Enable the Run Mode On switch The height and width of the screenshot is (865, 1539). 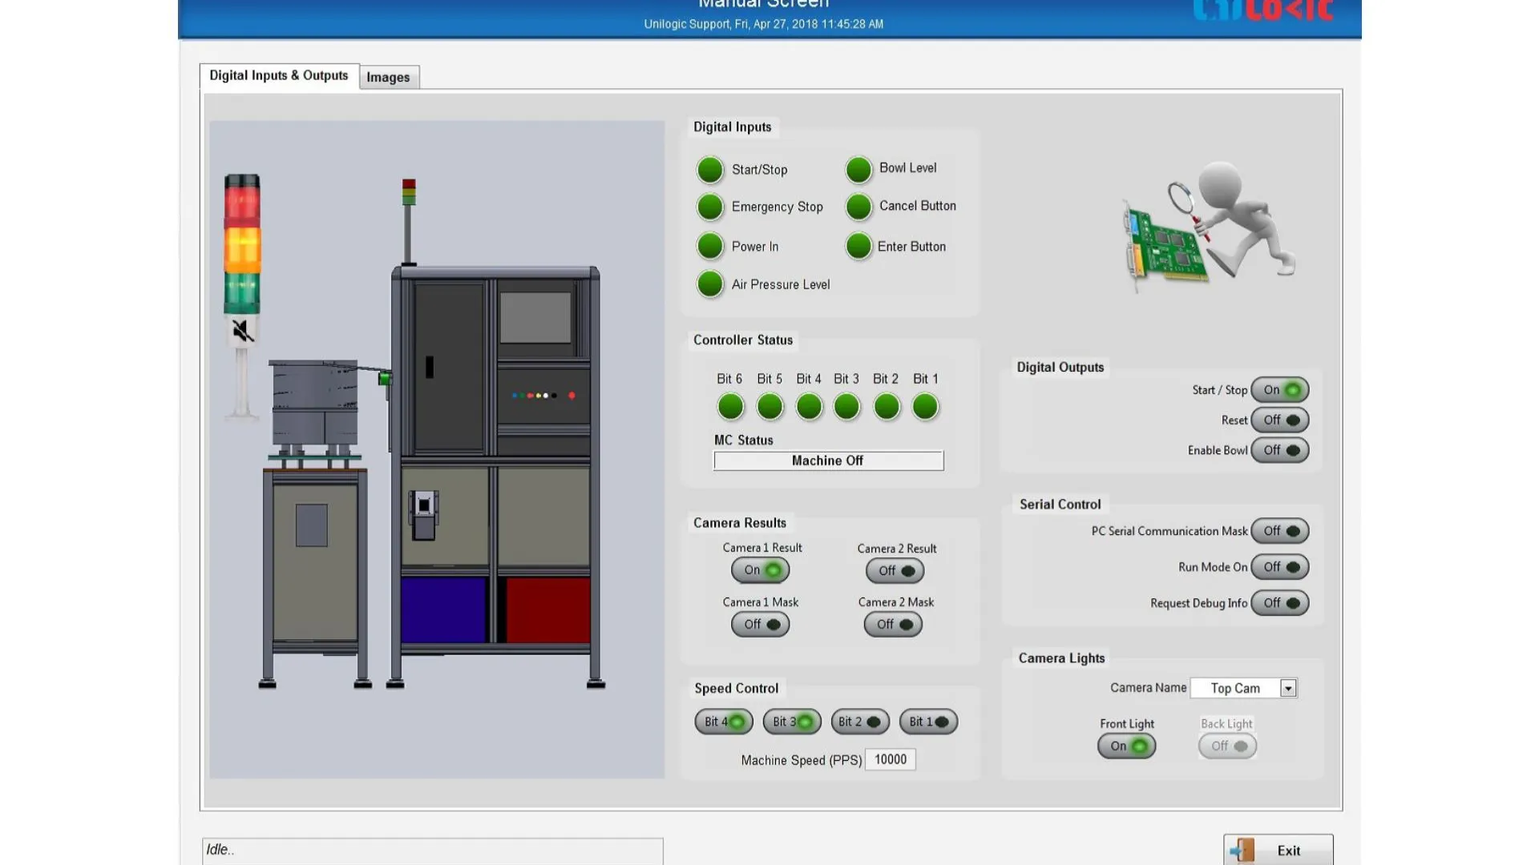pos(1280,567)
